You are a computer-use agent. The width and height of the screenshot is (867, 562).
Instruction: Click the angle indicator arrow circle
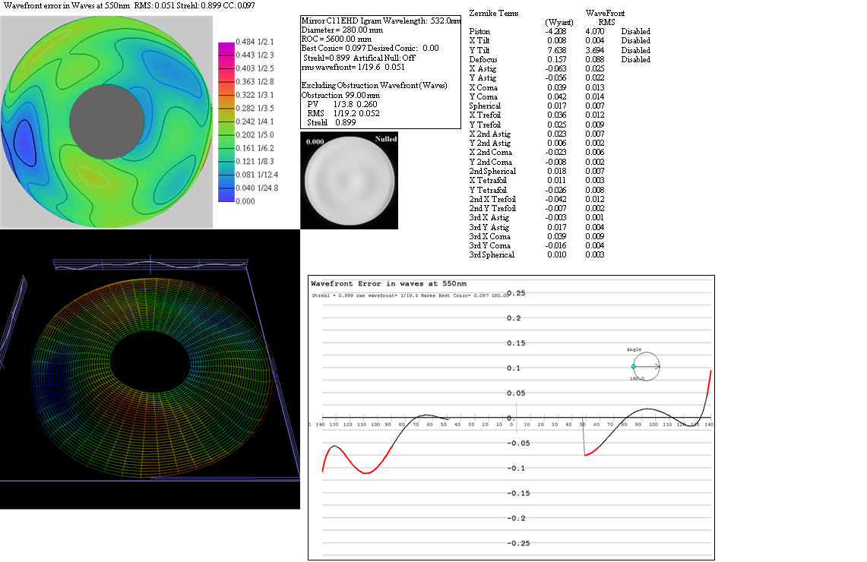coord(646,367)
